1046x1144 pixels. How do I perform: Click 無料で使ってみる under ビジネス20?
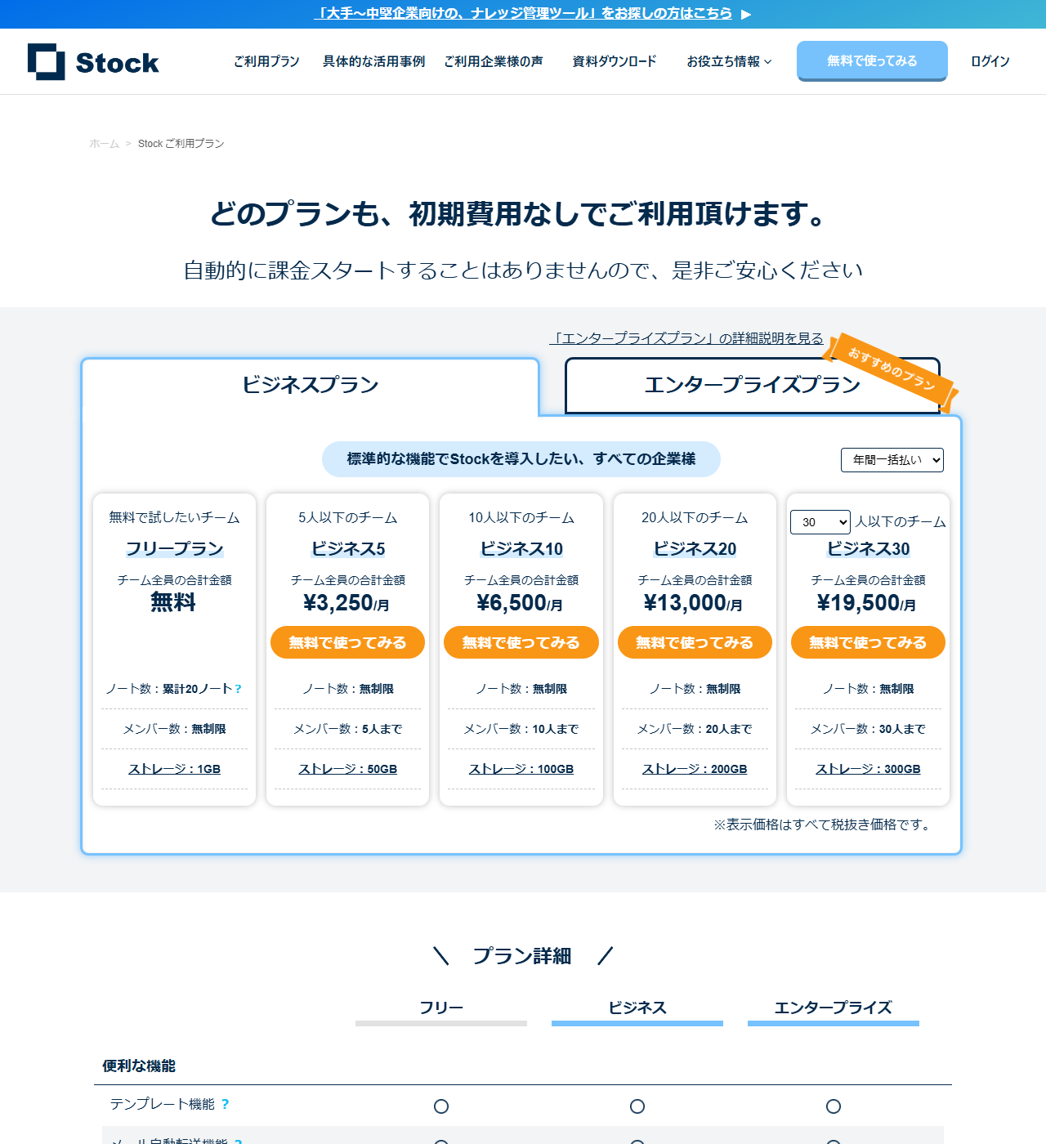(x=695, y=642)
